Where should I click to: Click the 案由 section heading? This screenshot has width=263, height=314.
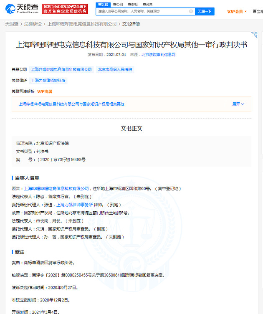20,252
